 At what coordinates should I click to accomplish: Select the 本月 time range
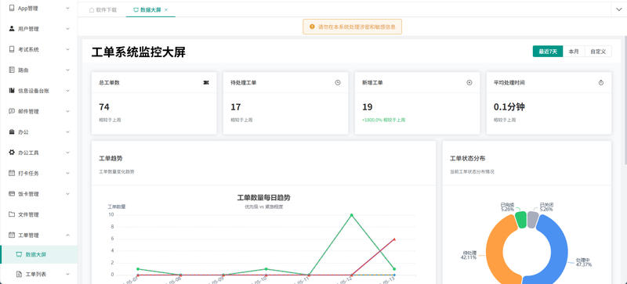point(574,52)
